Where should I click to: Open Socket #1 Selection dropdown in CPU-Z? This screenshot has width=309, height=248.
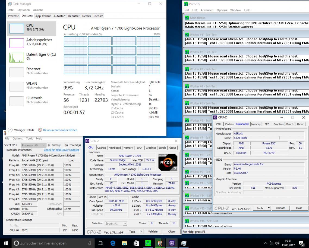(x=116, y=223)
